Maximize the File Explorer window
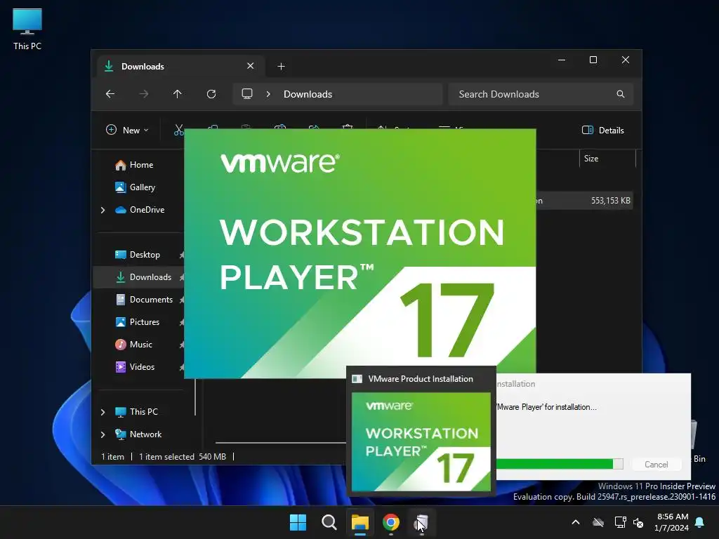This screenshot has width=719, height=539. tap(593, 60)
